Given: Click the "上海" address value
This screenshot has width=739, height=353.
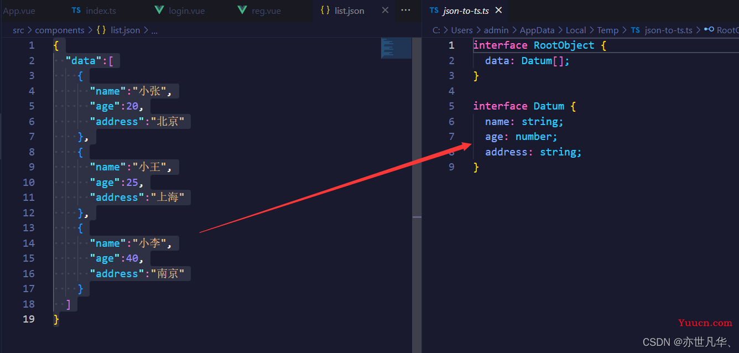Looking at the screenshot, I should [x=168, y=198].
